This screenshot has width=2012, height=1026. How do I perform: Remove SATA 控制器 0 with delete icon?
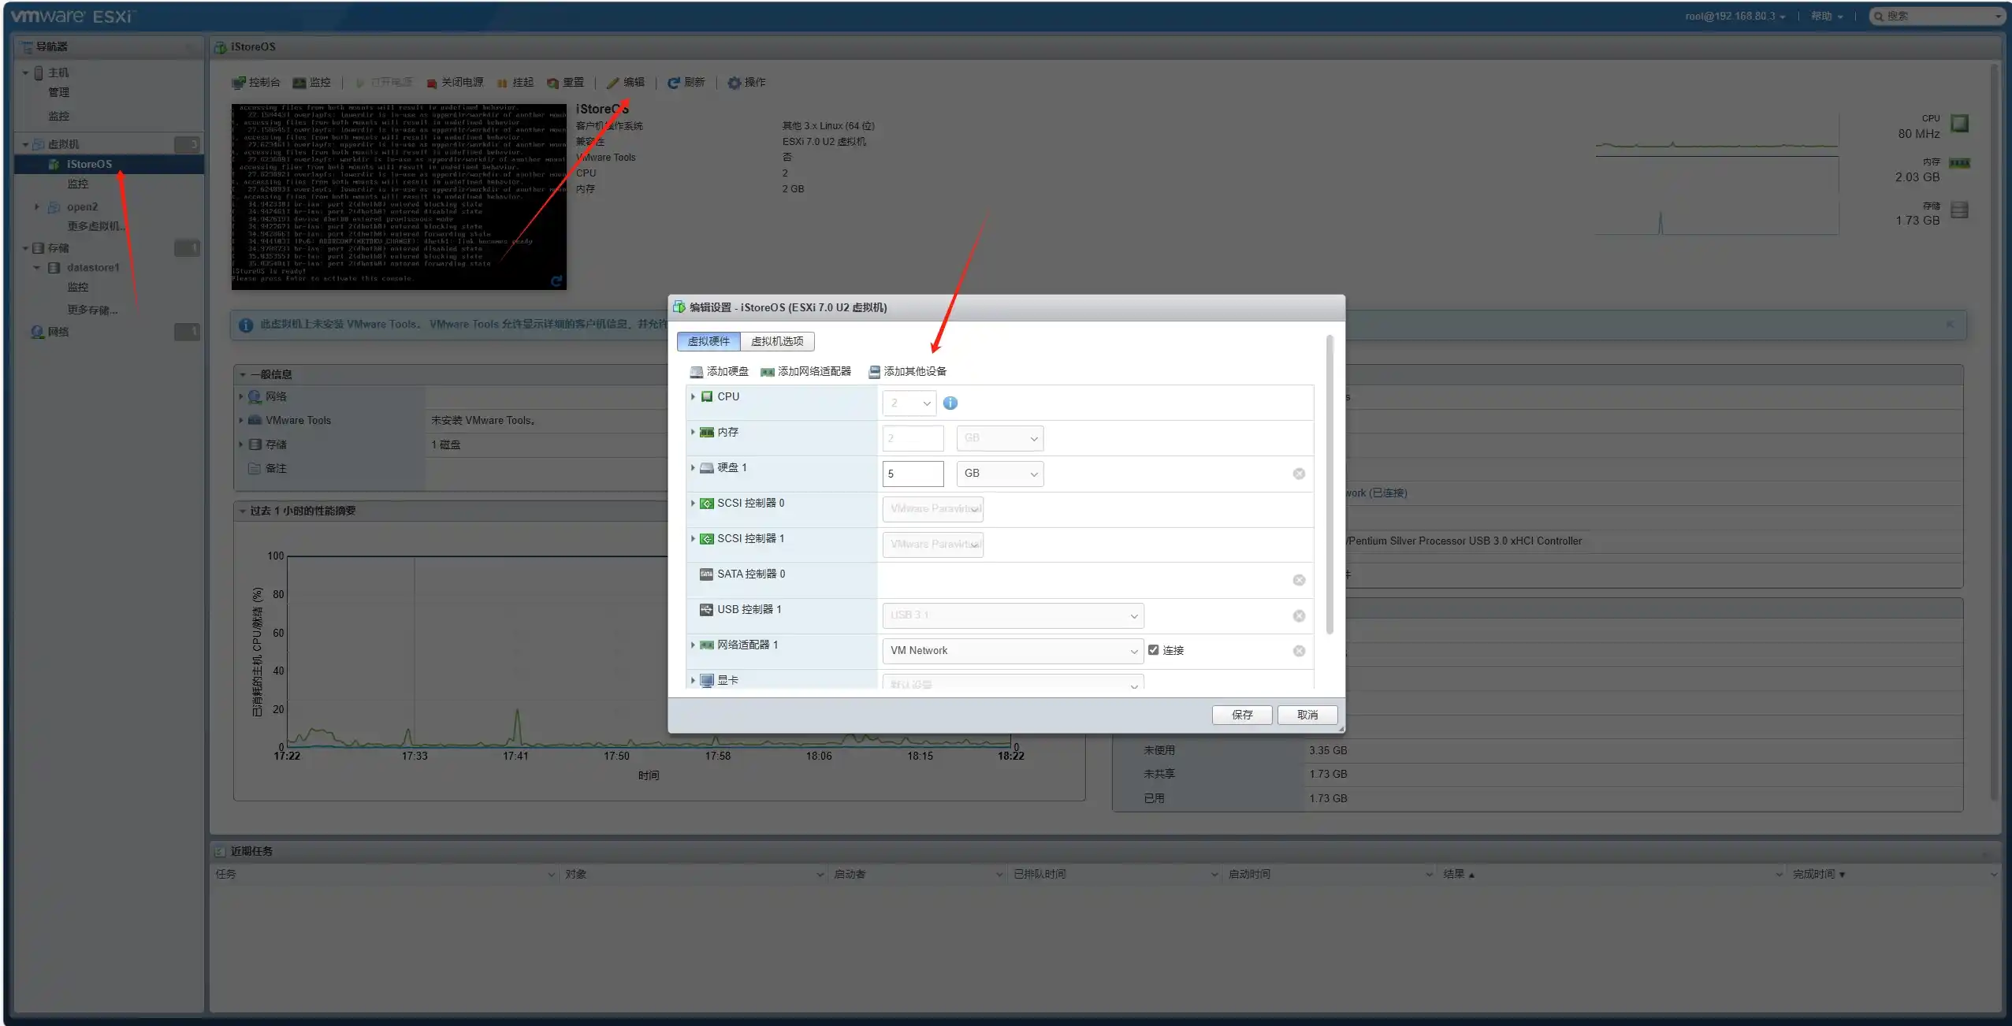tap(1299, 580)
